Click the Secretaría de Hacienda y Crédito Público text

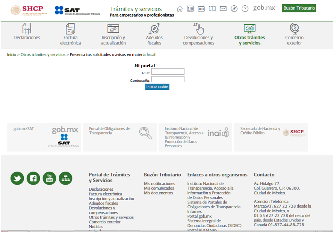point(260,131)
